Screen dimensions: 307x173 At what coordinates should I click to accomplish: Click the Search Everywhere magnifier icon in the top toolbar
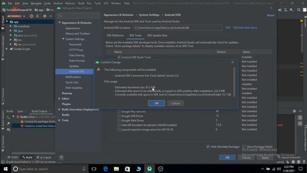(x=298, y=10)
